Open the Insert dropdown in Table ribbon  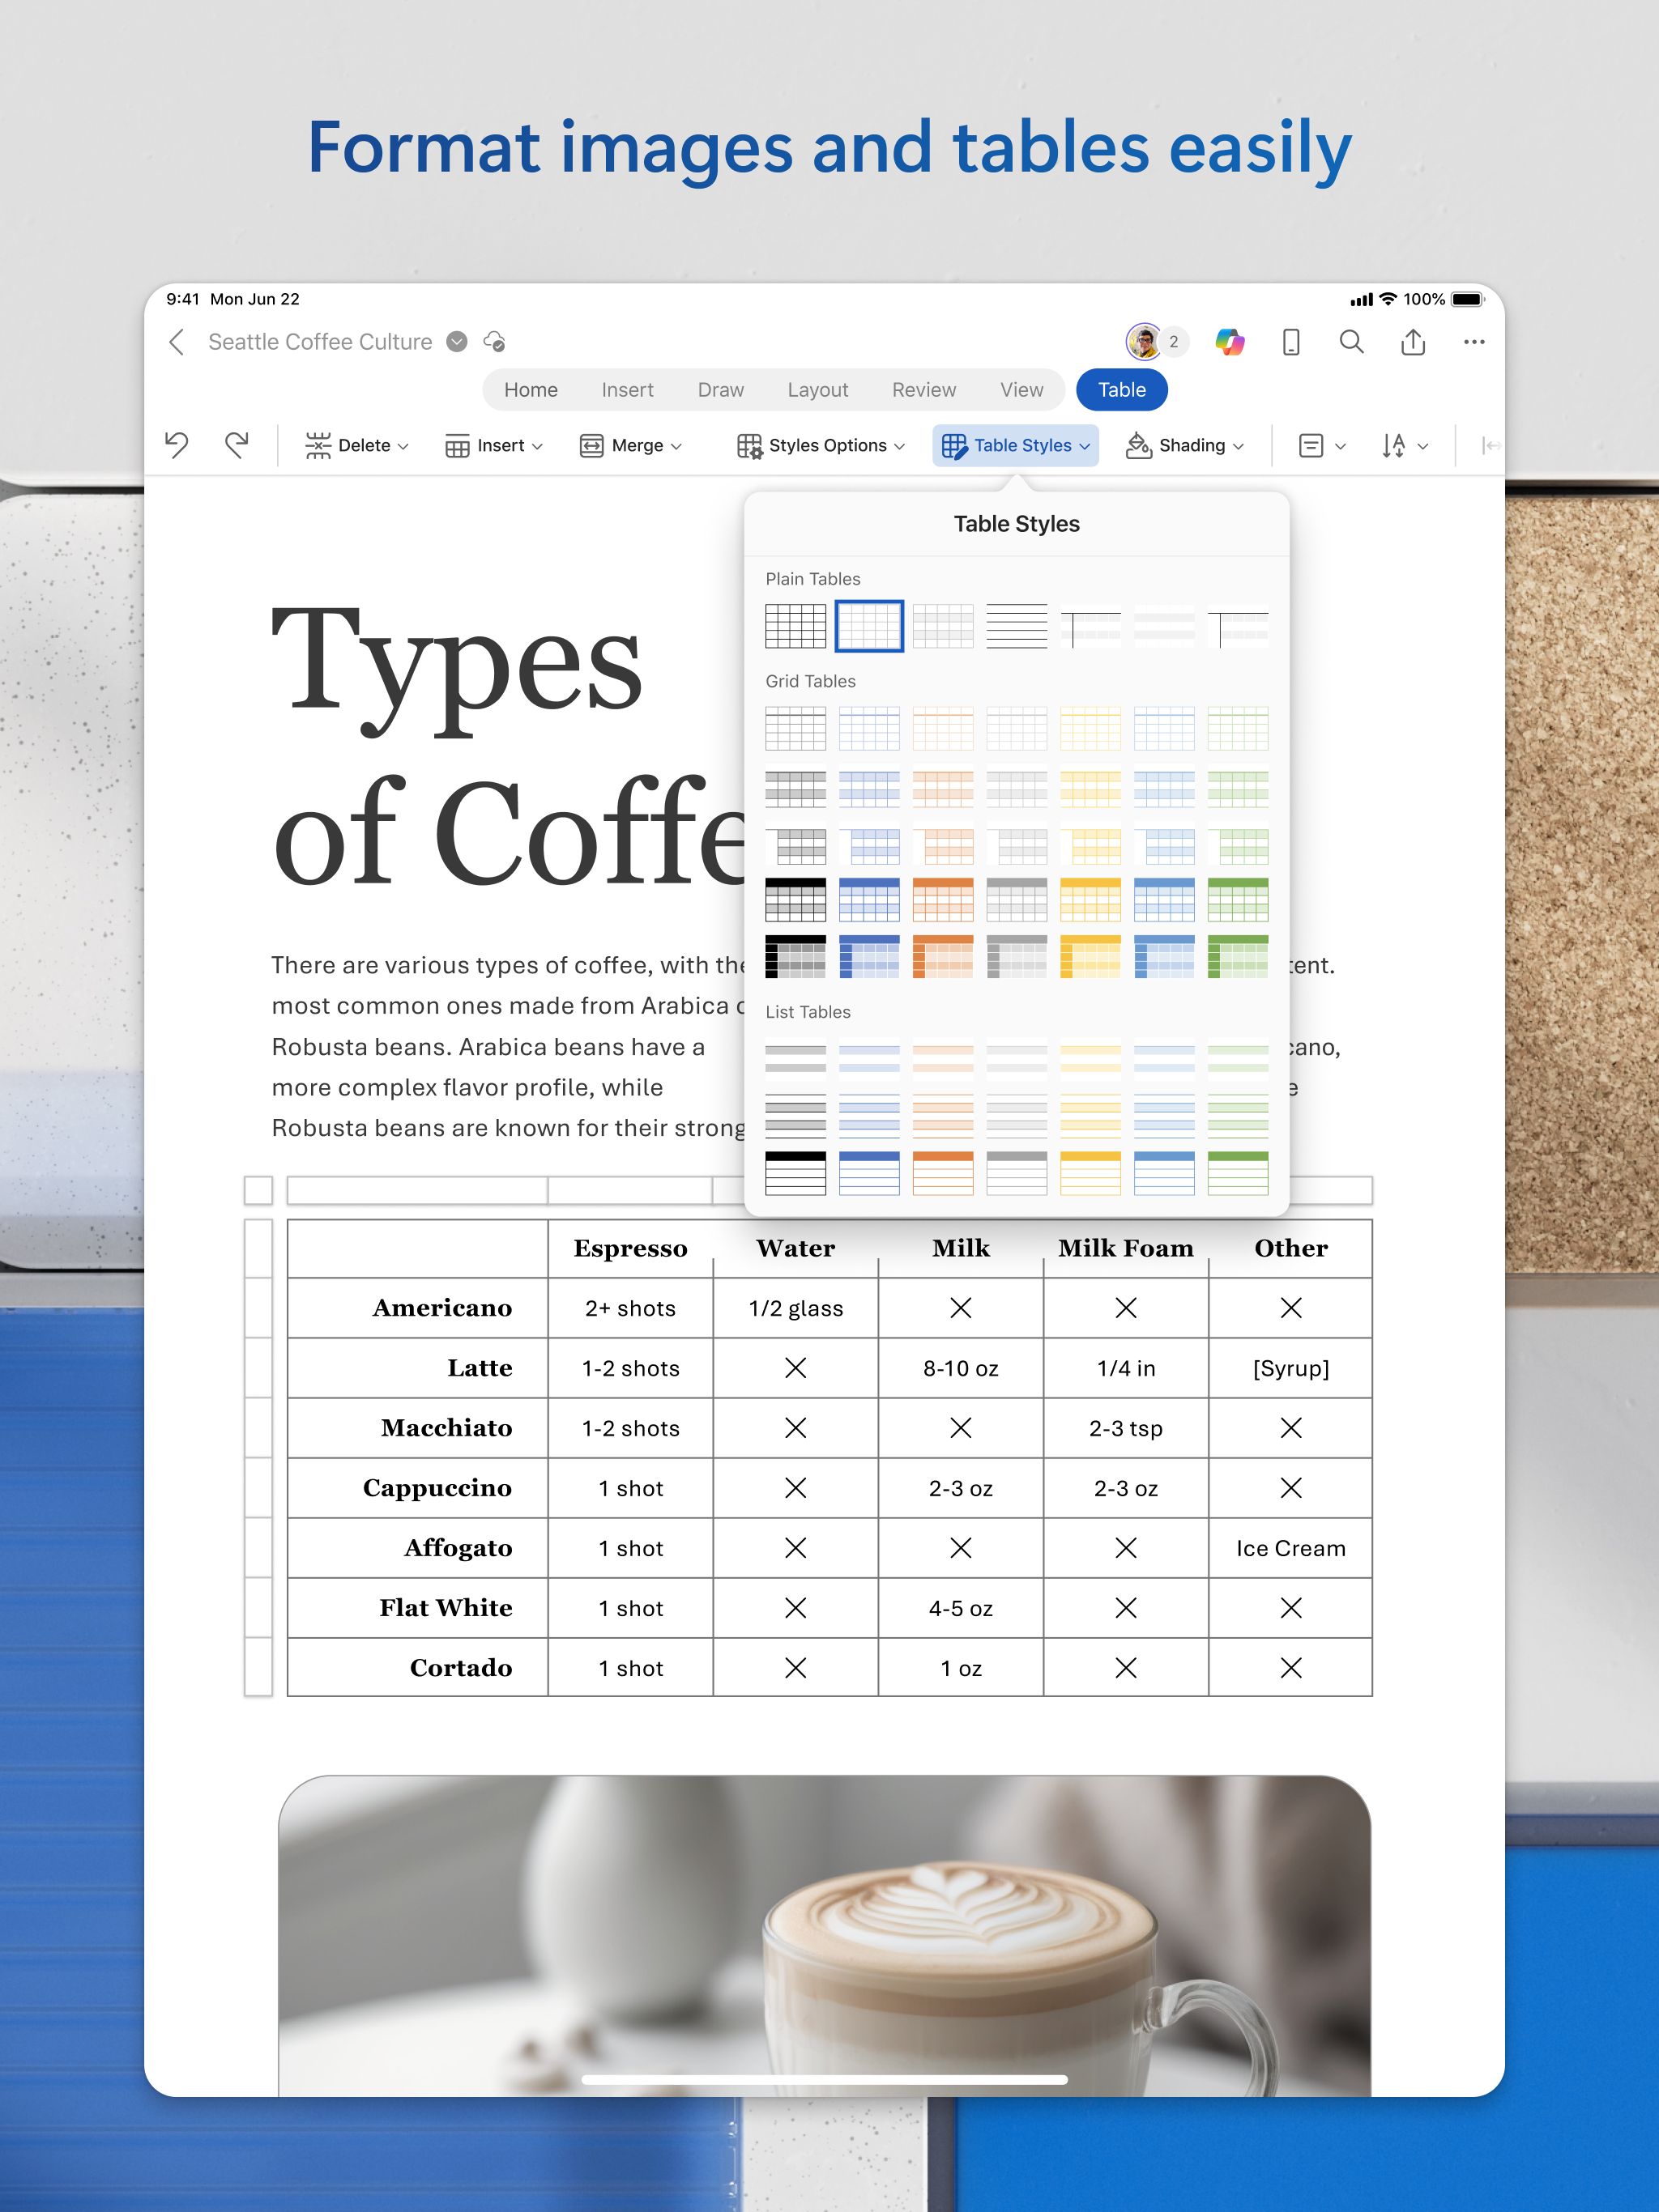pos(494,445)
